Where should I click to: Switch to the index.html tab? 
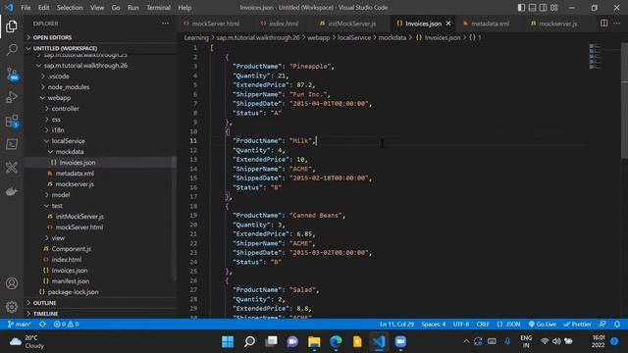coord(279,24)
